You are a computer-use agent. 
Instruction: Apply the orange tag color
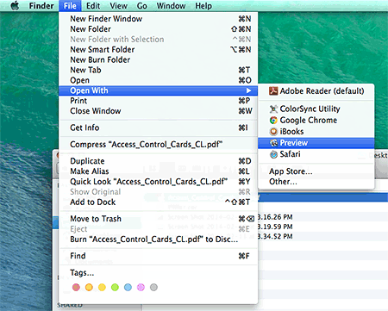(x=89, y=287)
